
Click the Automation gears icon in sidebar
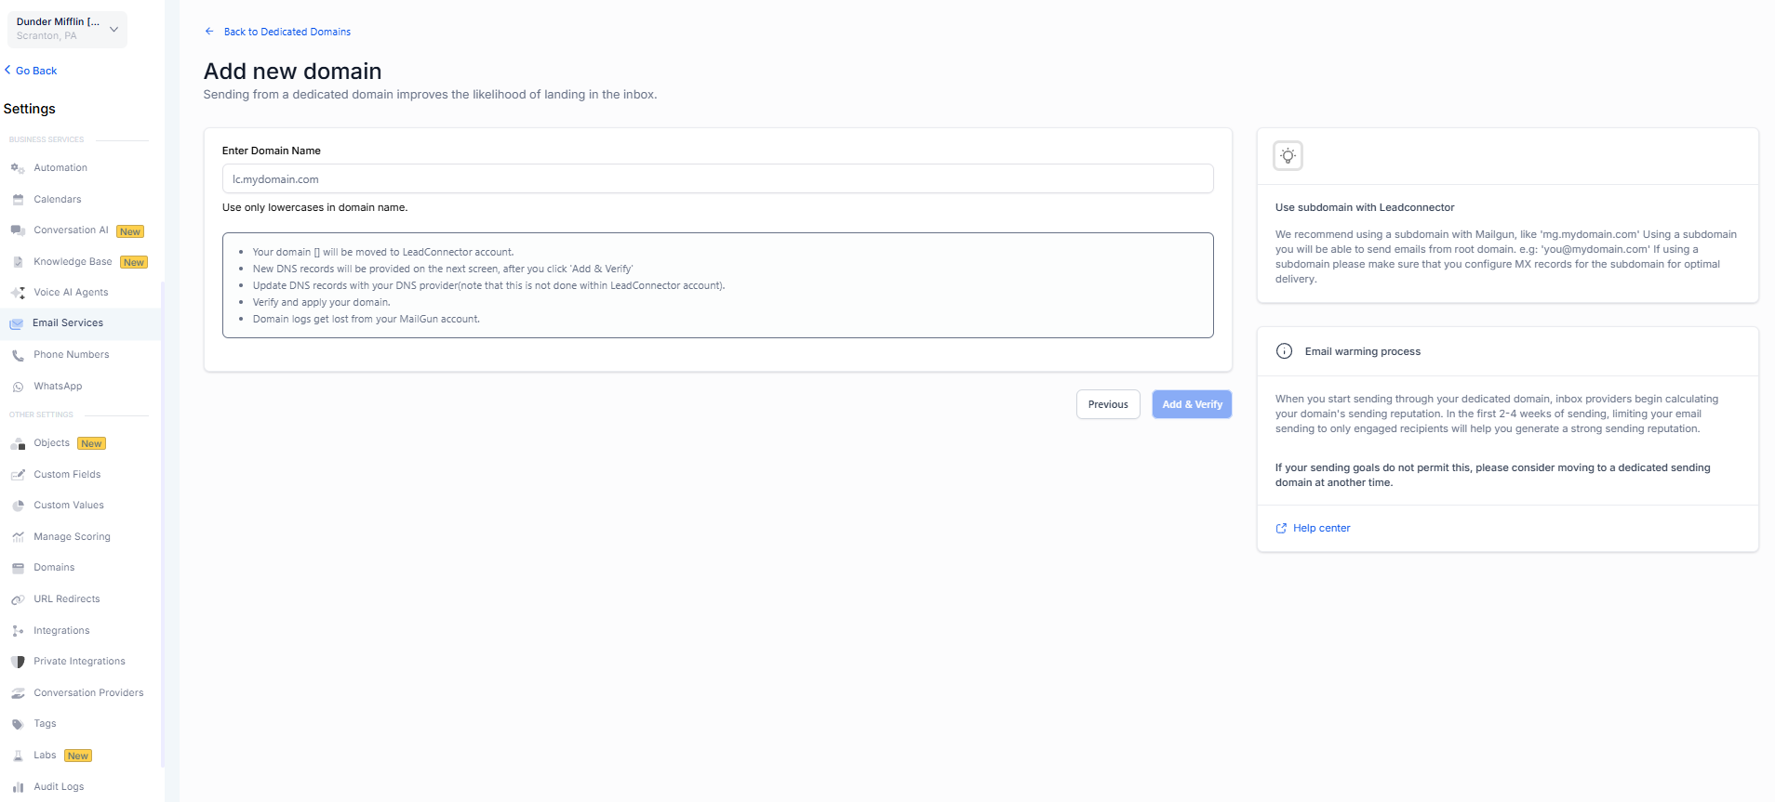pos(18,168)
